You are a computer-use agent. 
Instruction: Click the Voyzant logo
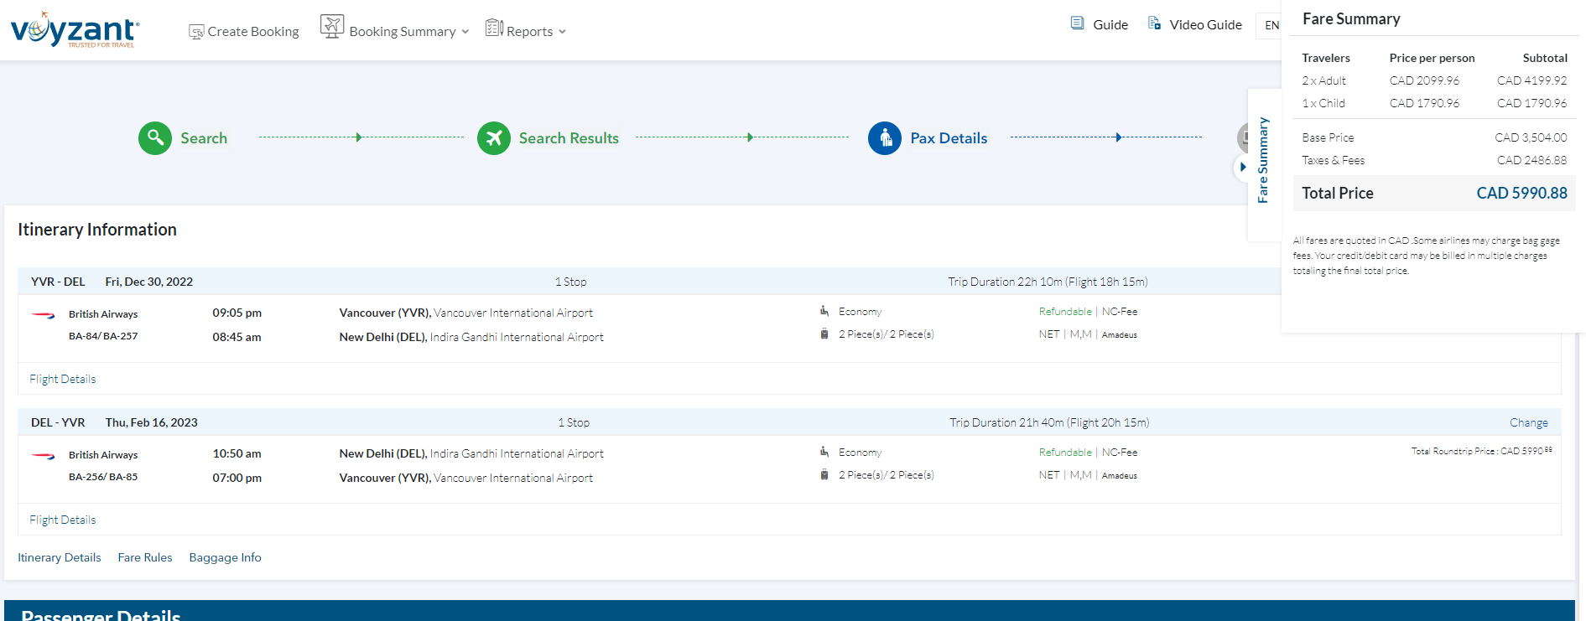pos(75,30)
